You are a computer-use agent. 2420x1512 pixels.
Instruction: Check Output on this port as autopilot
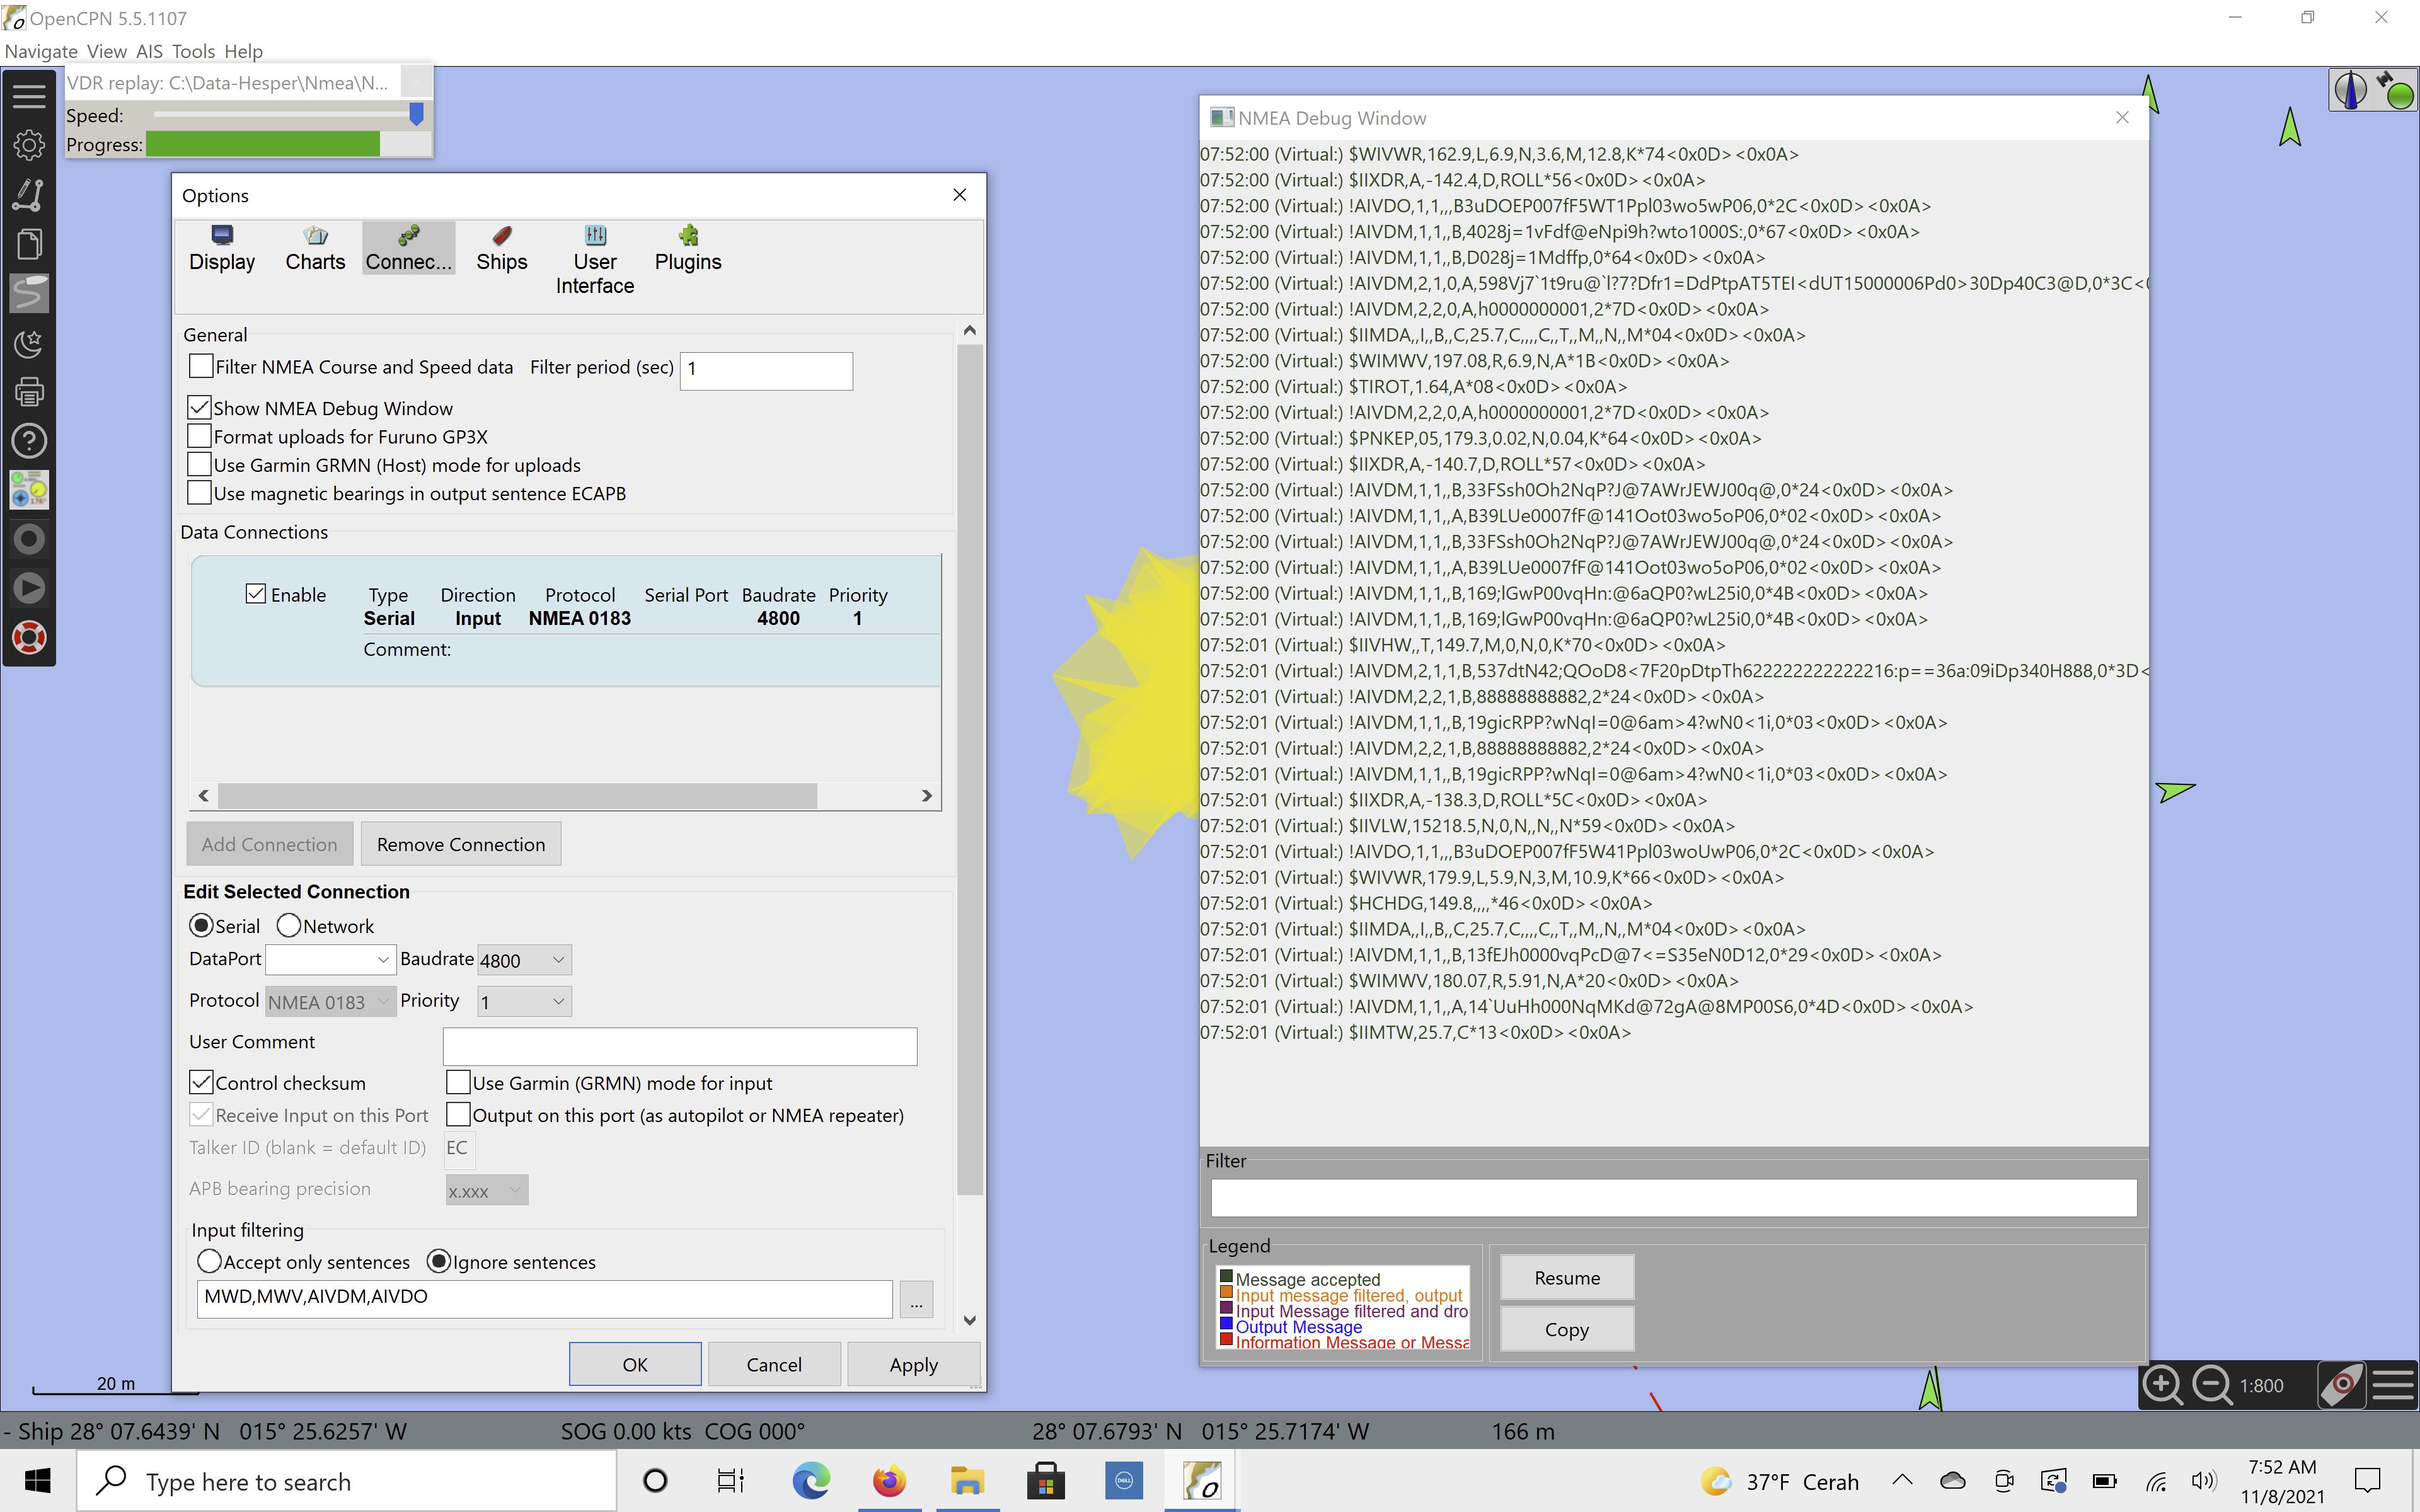coord(459,1114)
